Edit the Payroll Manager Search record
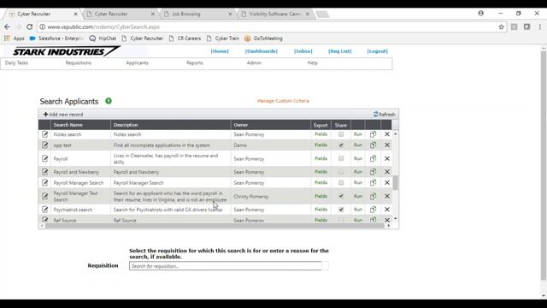 pyautogui.click(x=45, y=182)
